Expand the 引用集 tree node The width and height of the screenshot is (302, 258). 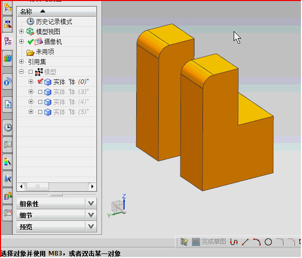[x=21, y=62]
